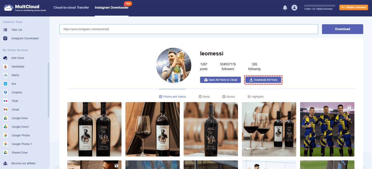Viewport: 372px width, 169px height.
Task: Select the Shared Drive icon
Action: [x=5, y=153]
